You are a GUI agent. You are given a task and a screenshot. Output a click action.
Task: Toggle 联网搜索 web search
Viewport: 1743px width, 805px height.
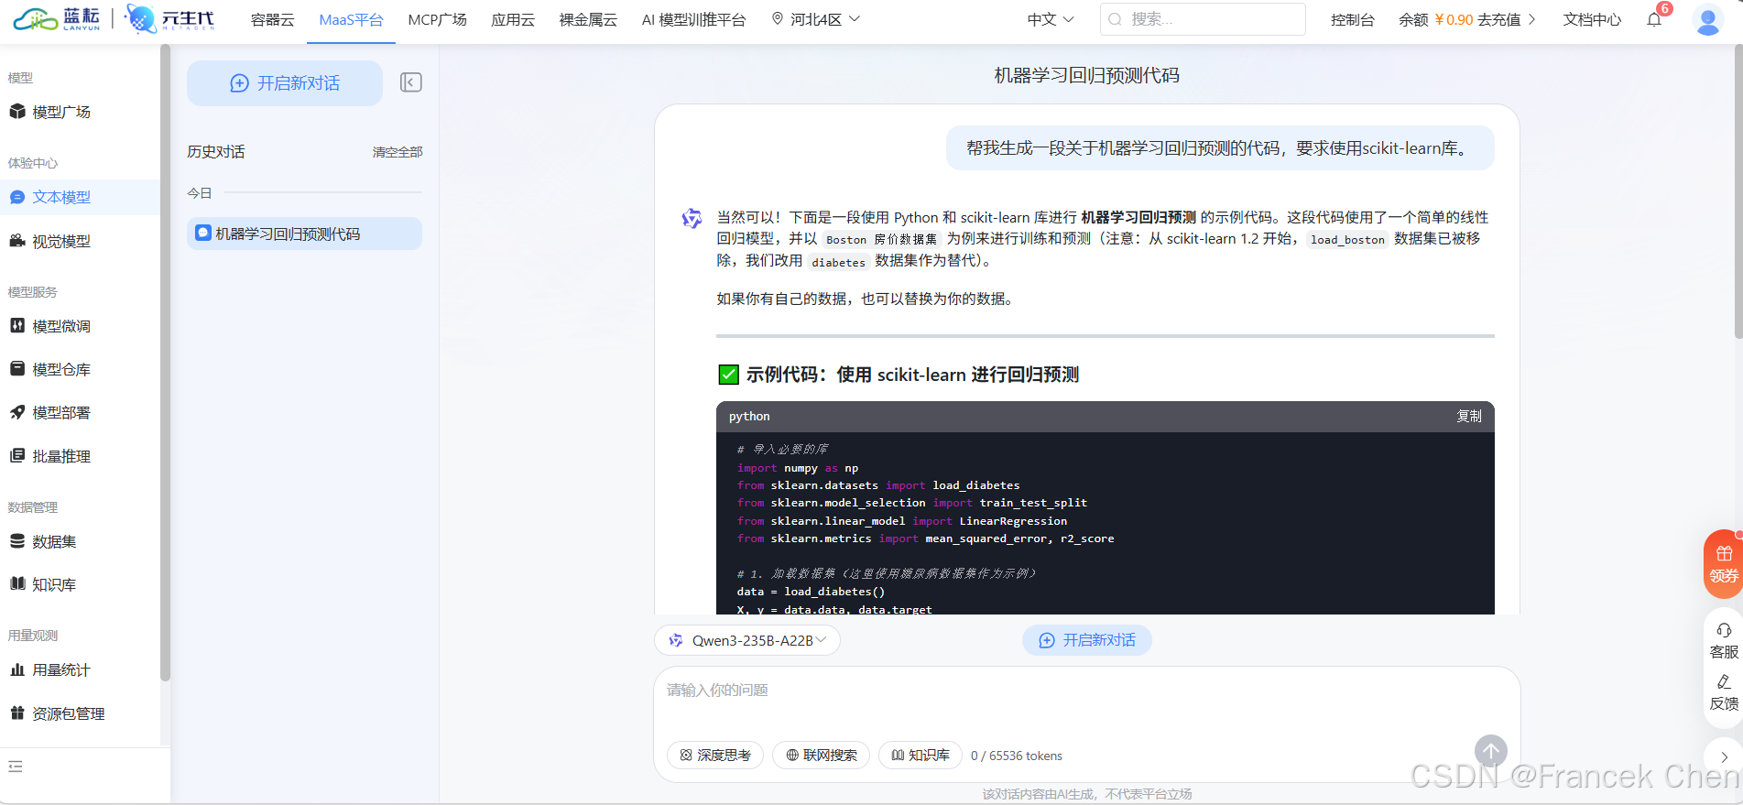point(822,756)
